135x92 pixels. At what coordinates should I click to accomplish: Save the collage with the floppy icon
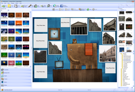(17, 6)
